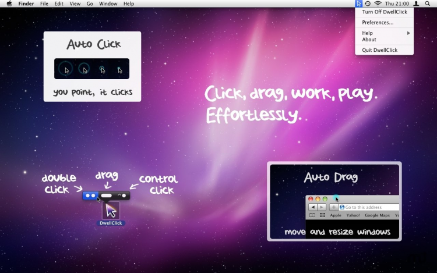The width and height of the screenshot is (437, 273).
Task: Choose Turn Off DwellClick
Action: [x=385, y=12]
